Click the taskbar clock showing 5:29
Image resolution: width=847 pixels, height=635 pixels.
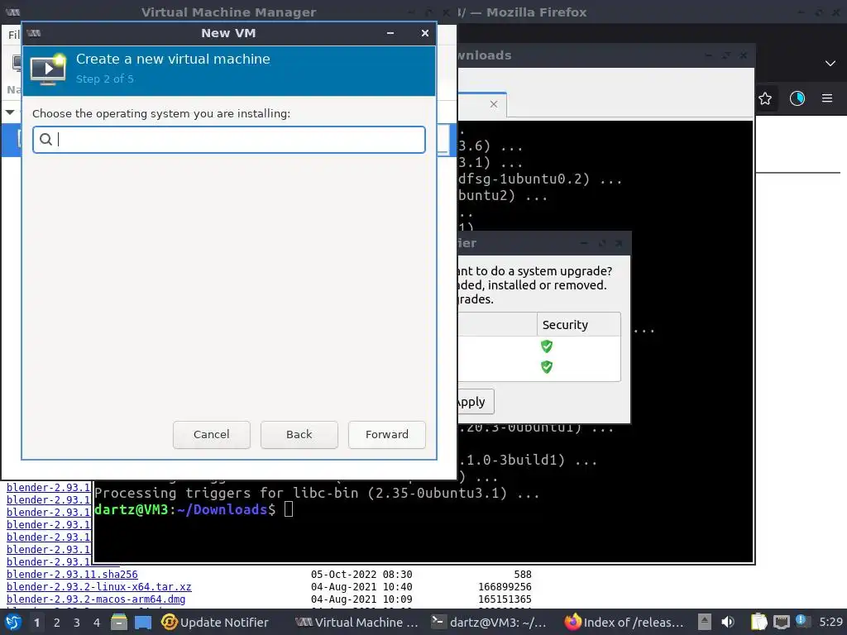[x=830, y=622]
